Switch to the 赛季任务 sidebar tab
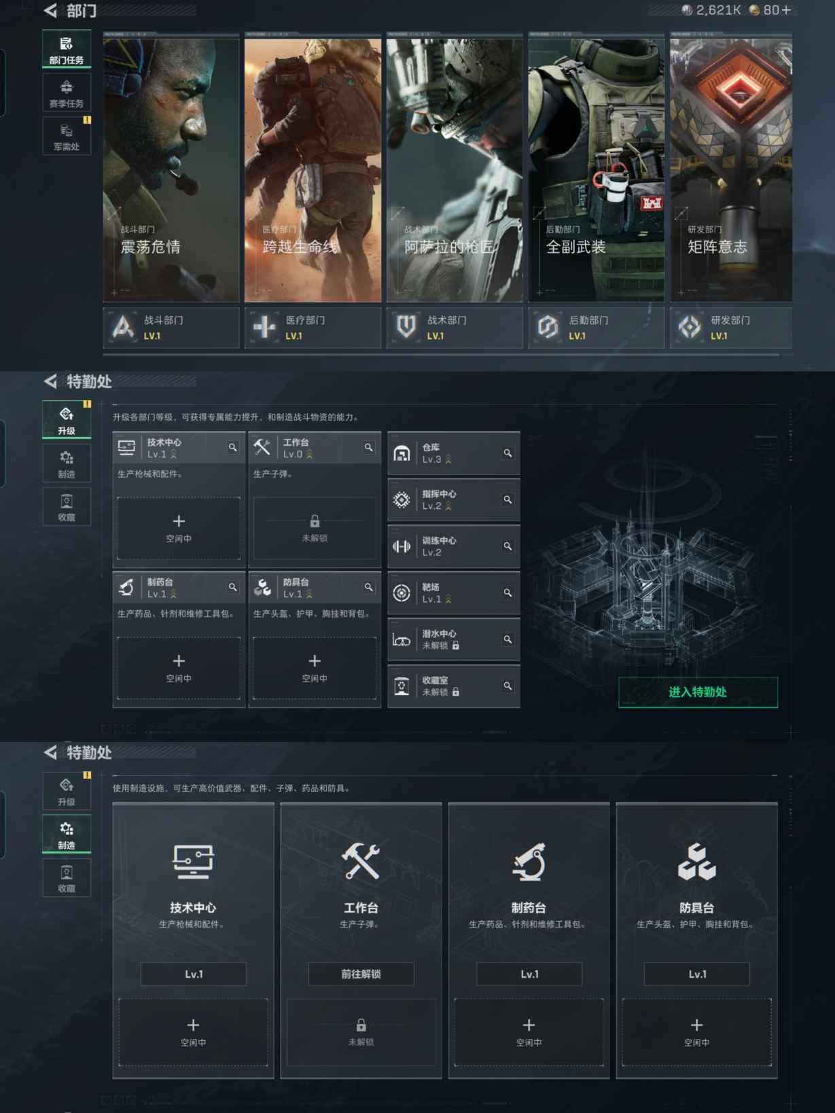Screen dimensions: 835x1113 pyautogui.click(x=67, y=93)
